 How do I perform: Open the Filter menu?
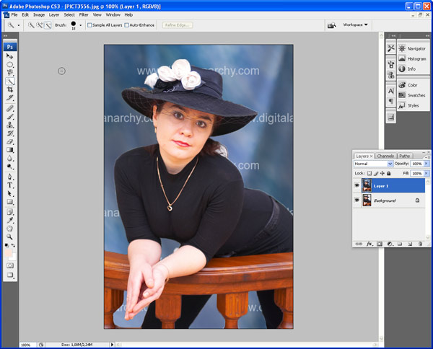click(x=84, y=14)
